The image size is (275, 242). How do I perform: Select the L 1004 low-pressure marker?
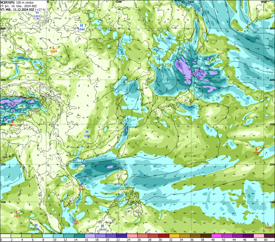268,226
